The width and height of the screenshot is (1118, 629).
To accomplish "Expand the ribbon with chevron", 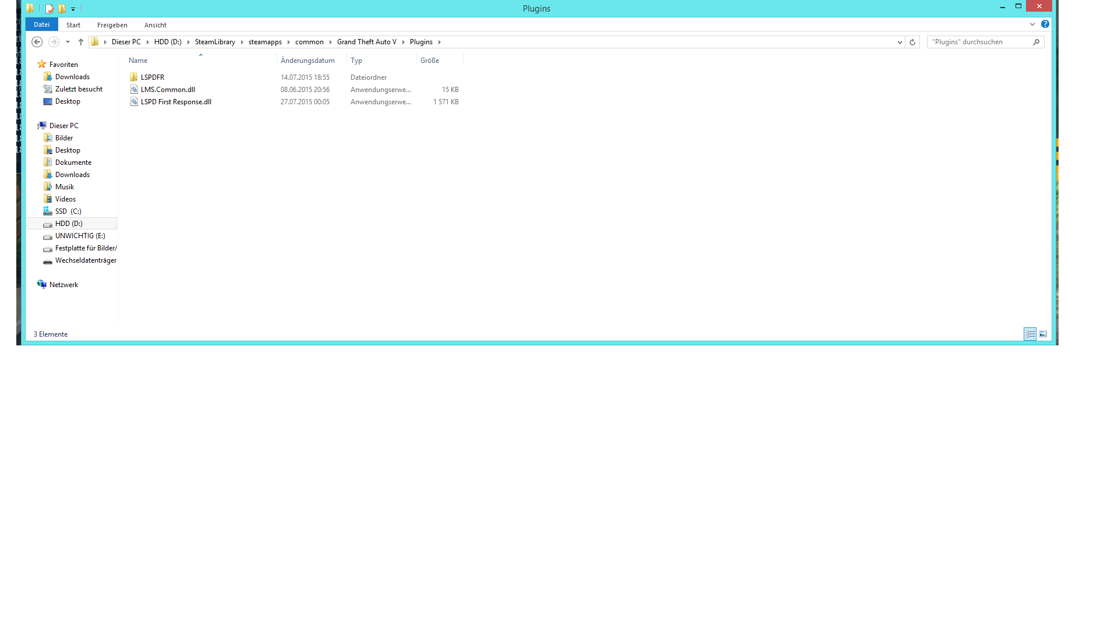I will click(1032, 24).
